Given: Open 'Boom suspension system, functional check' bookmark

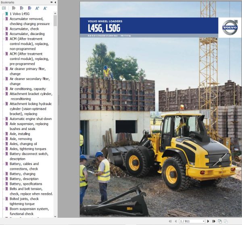Looking at the screenshot, I should point(29,211).
